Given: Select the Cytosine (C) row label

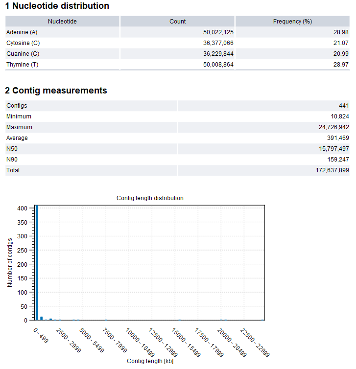Looking at the screenshot, I should [x=23, y=43].
